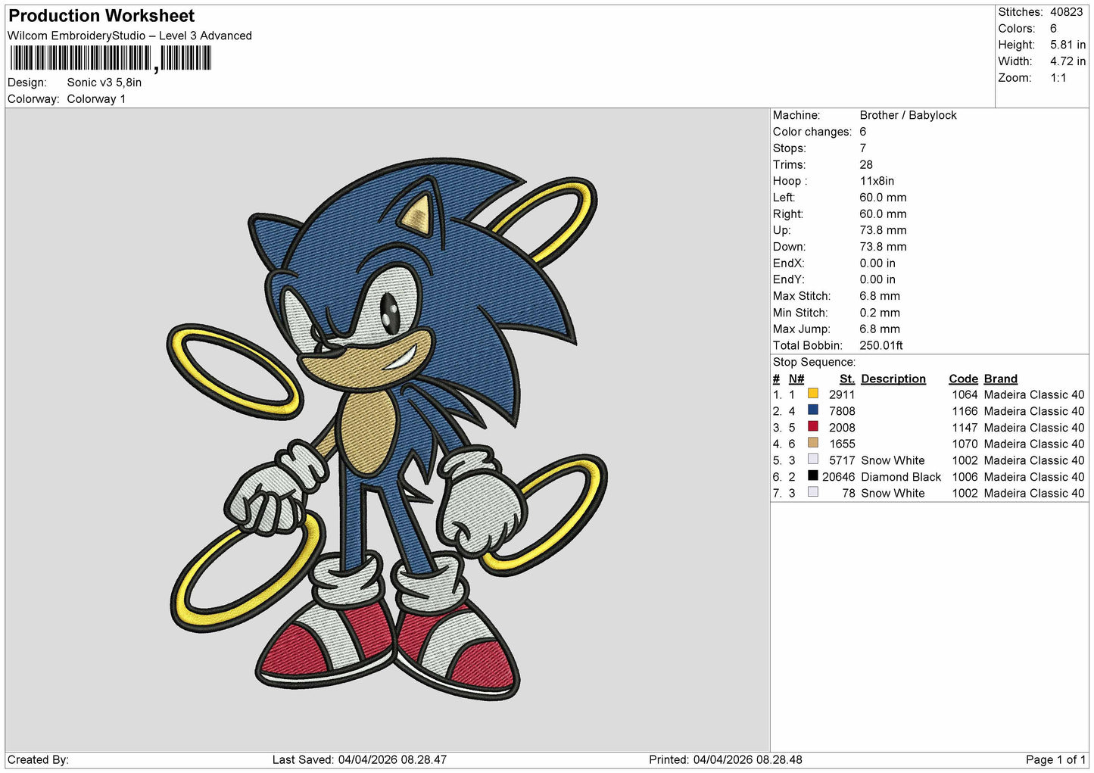This screenshot has height=773, width=1094.
Task: Click the red swatch beside 2008 stitches
Action: (812, 426)
